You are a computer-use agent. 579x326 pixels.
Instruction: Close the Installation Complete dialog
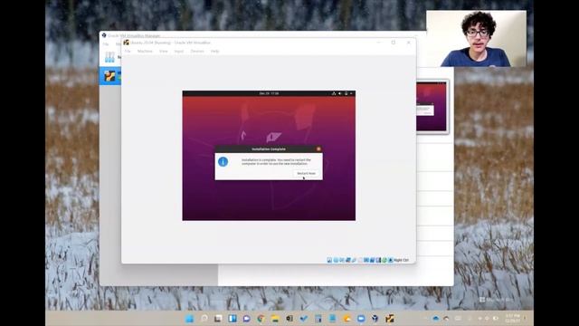coord(318,149)
